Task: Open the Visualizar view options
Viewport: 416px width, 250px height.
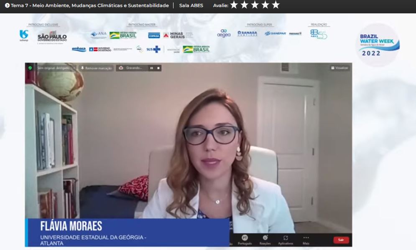Action: pos(339,68)
